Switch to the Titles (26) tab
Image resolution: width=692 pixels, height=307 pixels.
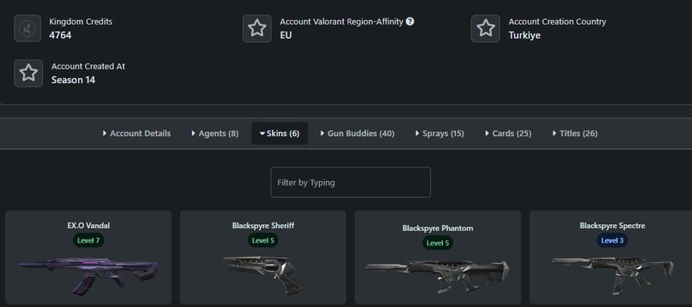click(x=575, y=134)
